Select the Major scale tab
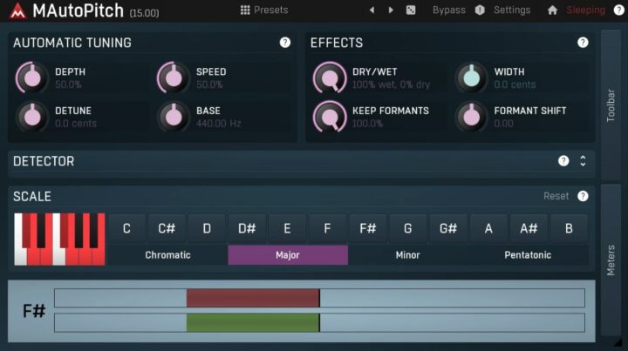Viewport: 628px width, 351px height. [288, 255]
